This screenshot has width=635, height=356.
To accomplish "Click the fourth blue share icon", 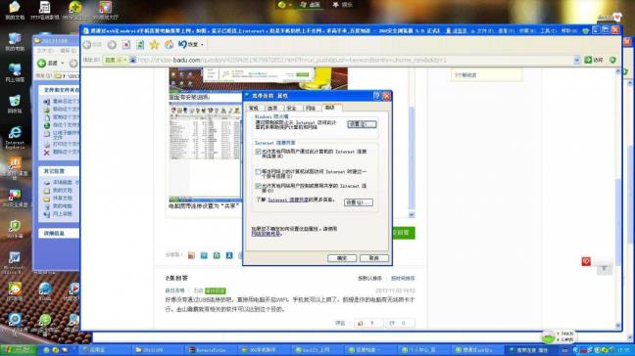I will (x=229, y=255).
